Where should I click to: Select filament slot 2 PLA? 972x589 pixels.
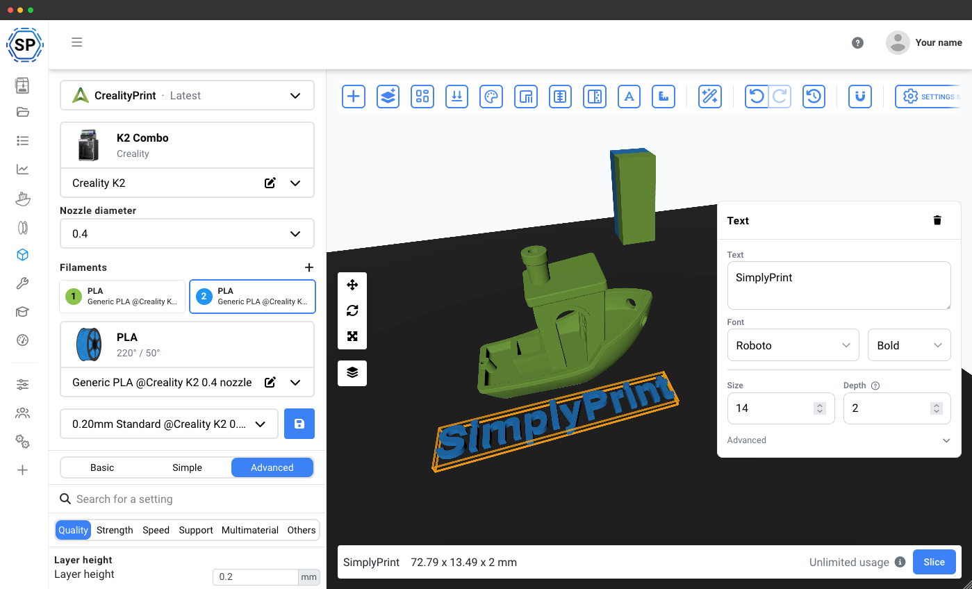point(253,297)
